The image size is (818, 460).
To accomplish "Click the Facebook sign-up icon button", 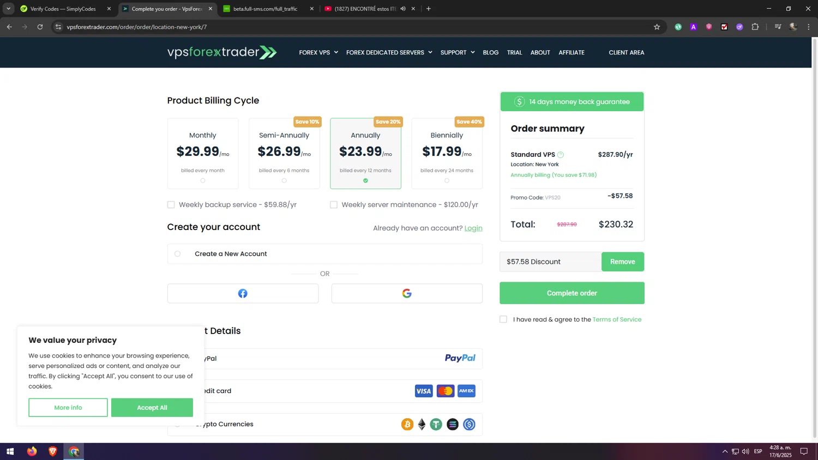I will pos(243,293).
